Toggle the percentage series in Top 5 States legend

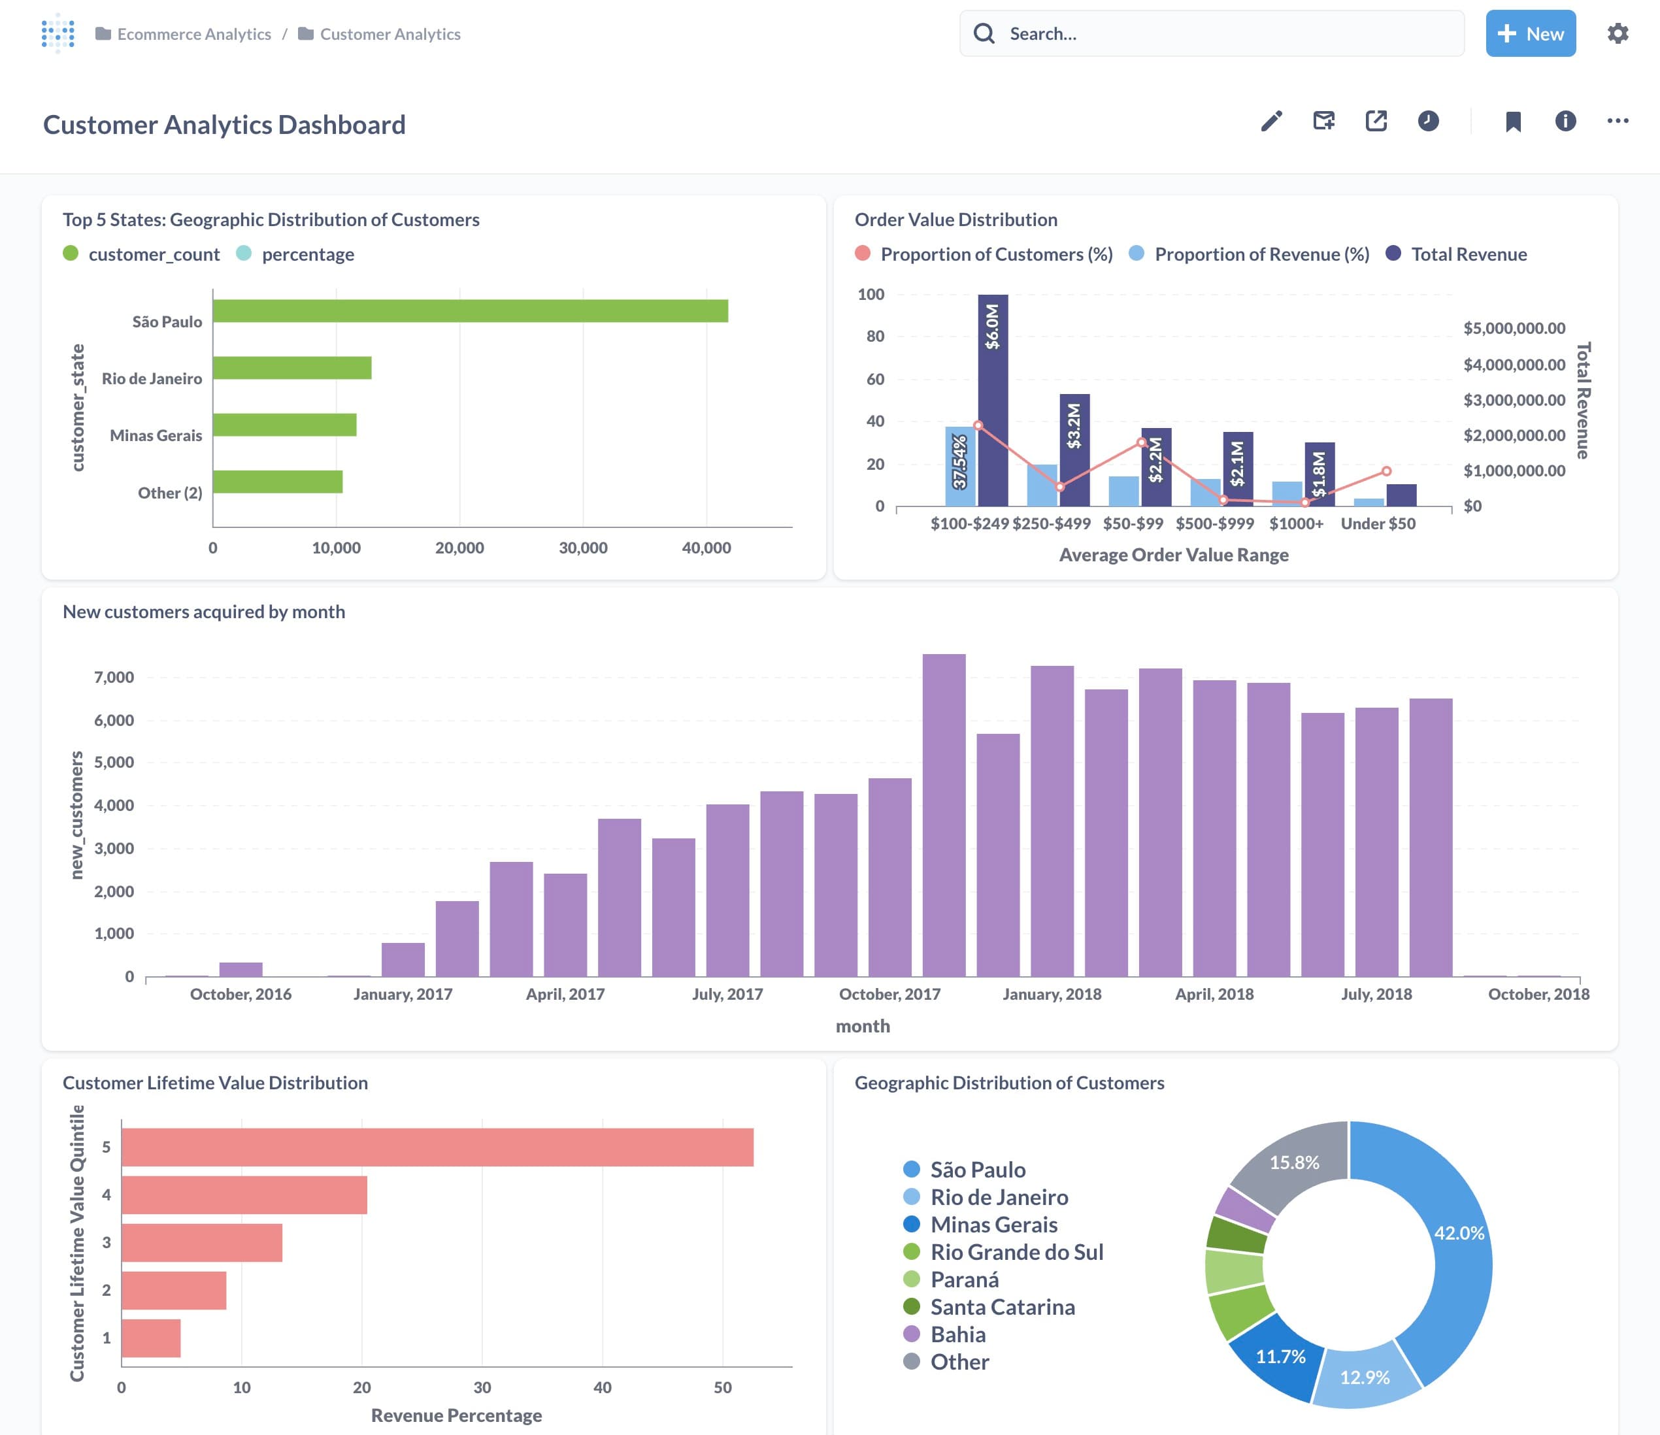[x=308, y=254]
